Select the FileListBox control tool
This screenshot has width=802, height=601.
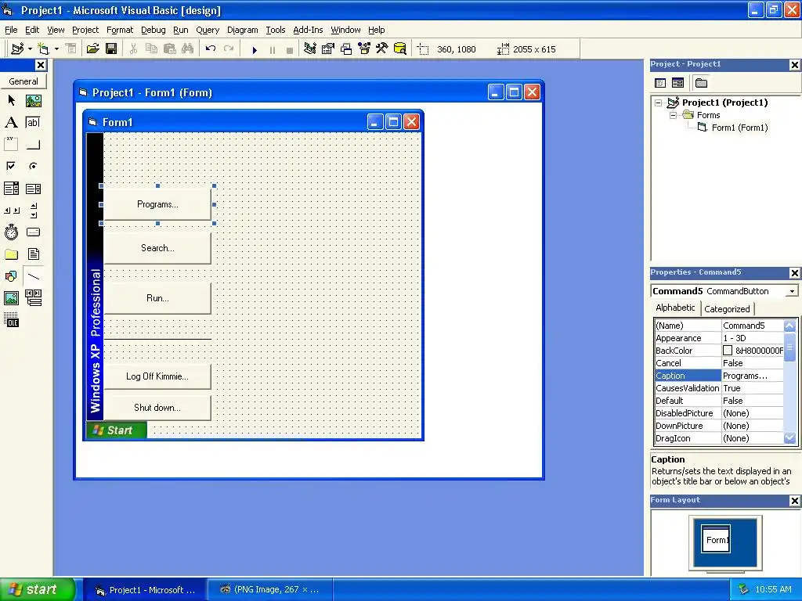click(x=33, y=254)
